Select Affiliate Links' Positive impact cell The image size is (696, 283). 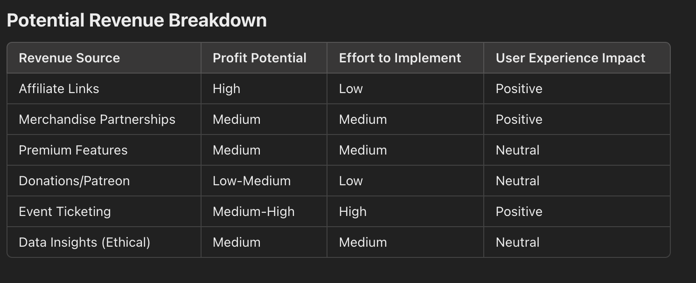pyautogui.click(x=519, y=89)
